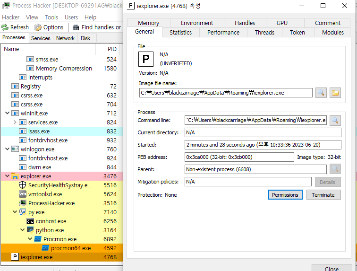Collapse the Procmon.exe tree node
The width and height of the screenshot is (357, 271).
point(30,239)
